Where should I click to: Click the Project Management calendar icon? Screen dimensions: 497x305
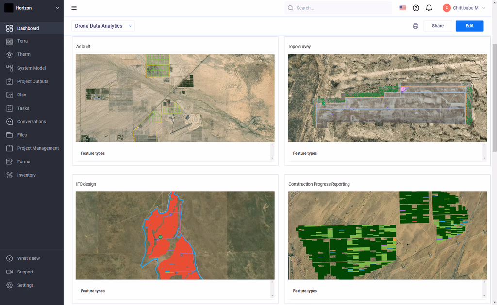[x=10, y=148]
